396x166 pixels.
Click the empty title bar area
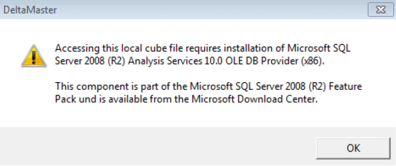212,10
